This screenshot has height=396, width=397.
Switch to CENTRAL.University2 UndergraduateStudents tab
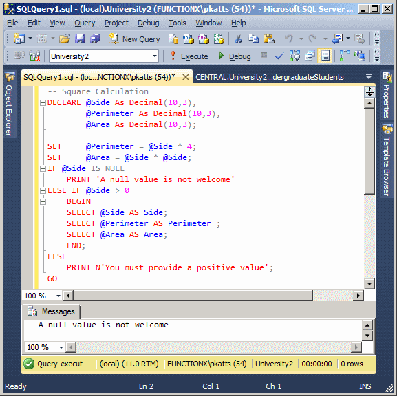270,77
